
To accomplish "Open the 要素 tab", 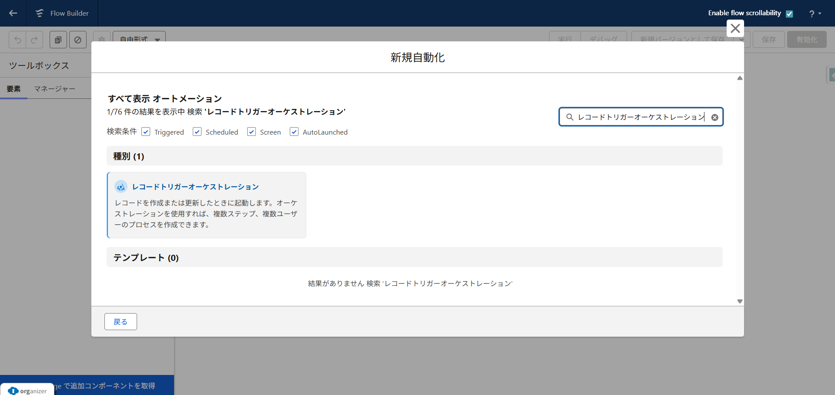I will (13, 89).
